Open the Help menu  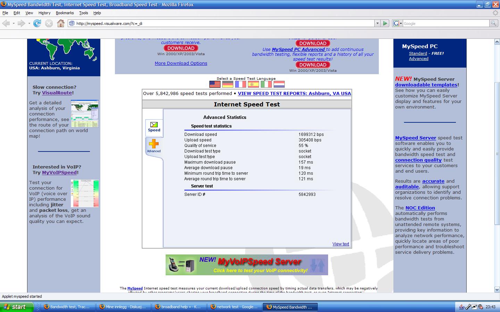(x=97, y=13)
